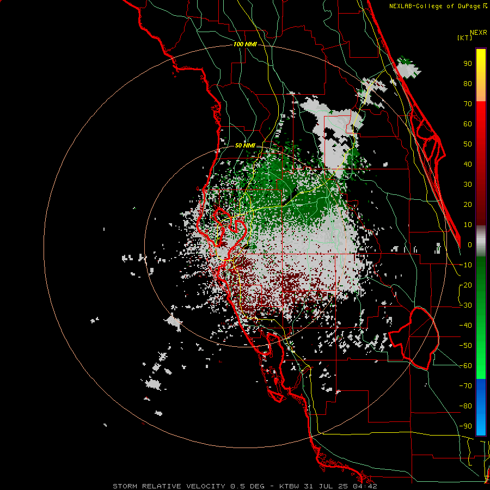This screenshot has width=490, height=490.
Task: Click the 90 value on the velocity color scale
Action: pyautogui.click(x=468, y=64)
